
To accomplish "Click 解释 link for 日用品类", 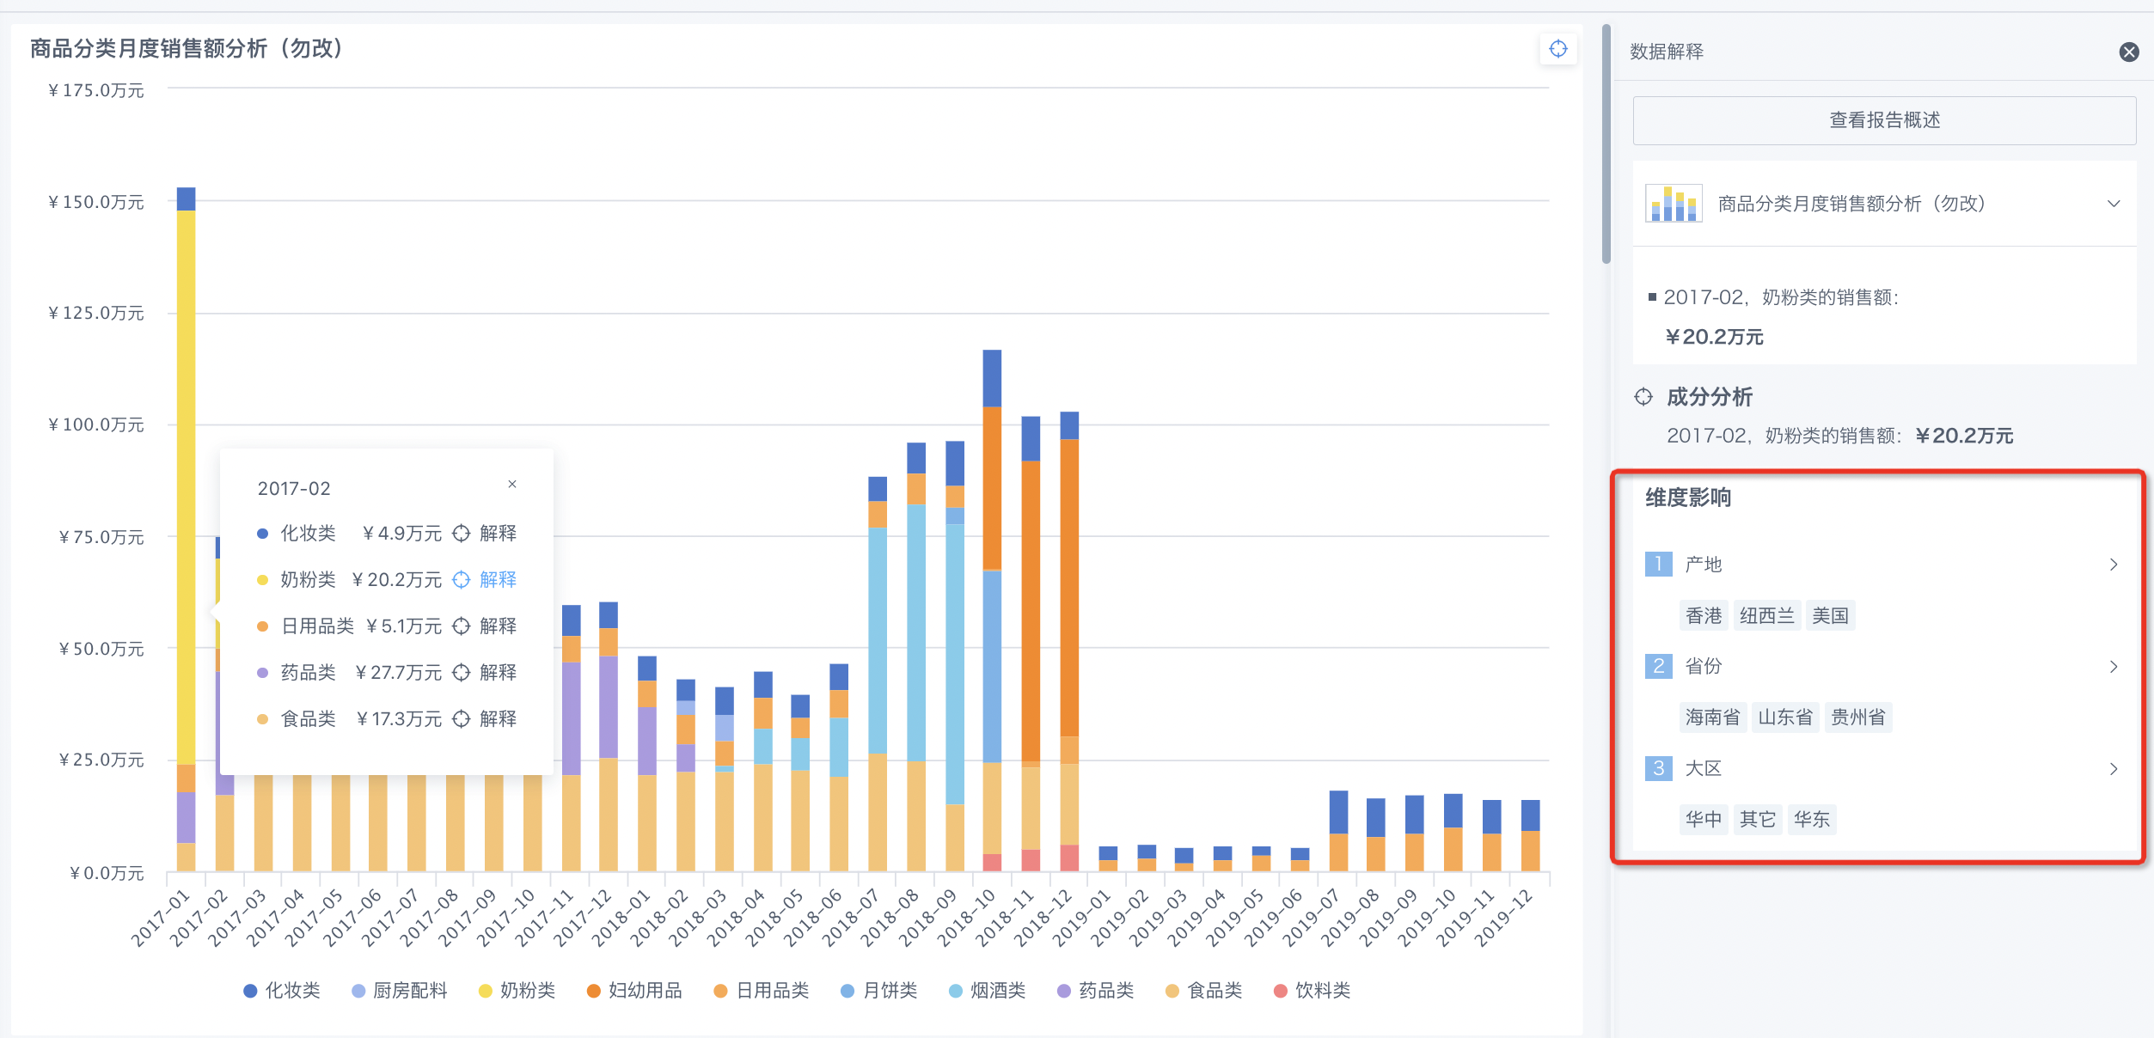I will tap(498, 626).
